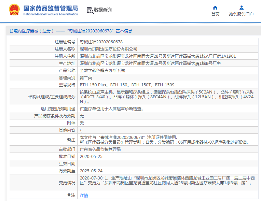Screen dimensions: 261x201
Task: Select the 变更情况 label
Action: (67, 183)
